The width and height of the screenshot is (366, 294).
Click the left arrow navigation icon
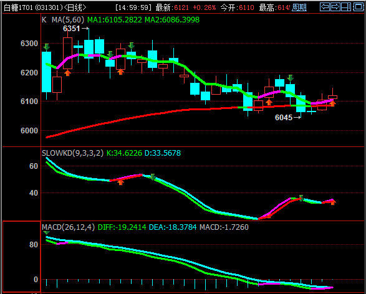pos(325,7)
